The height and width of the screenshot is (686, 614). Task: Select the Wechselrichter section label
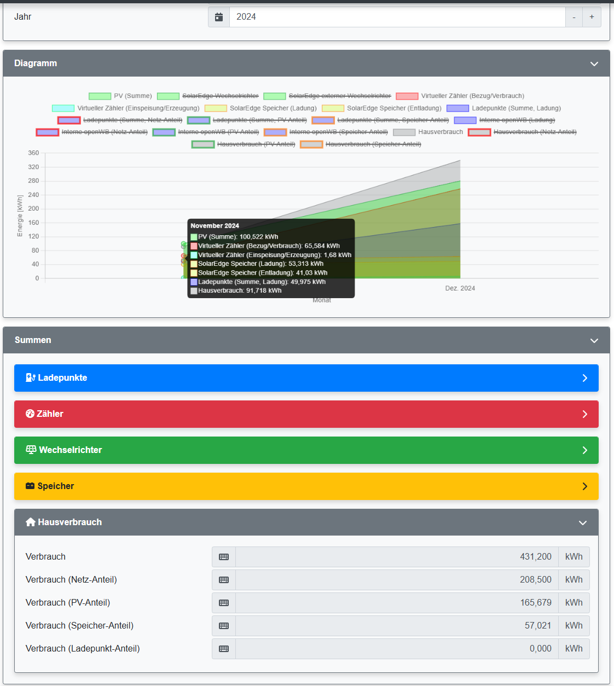(x=71, y=450)
